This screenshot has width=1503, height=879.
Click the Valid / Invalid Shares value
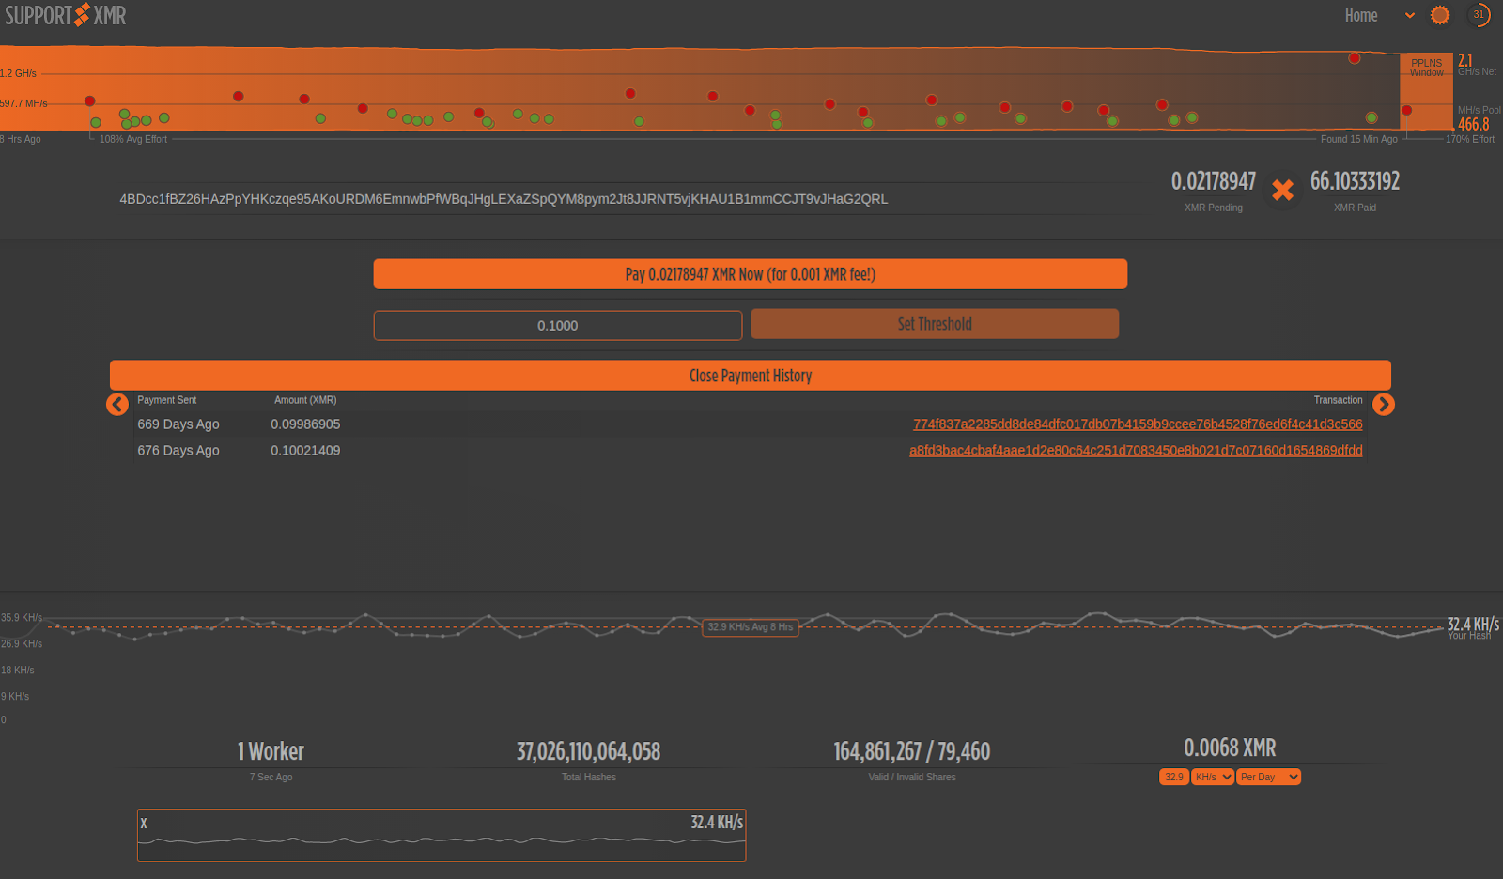[912, 751]
